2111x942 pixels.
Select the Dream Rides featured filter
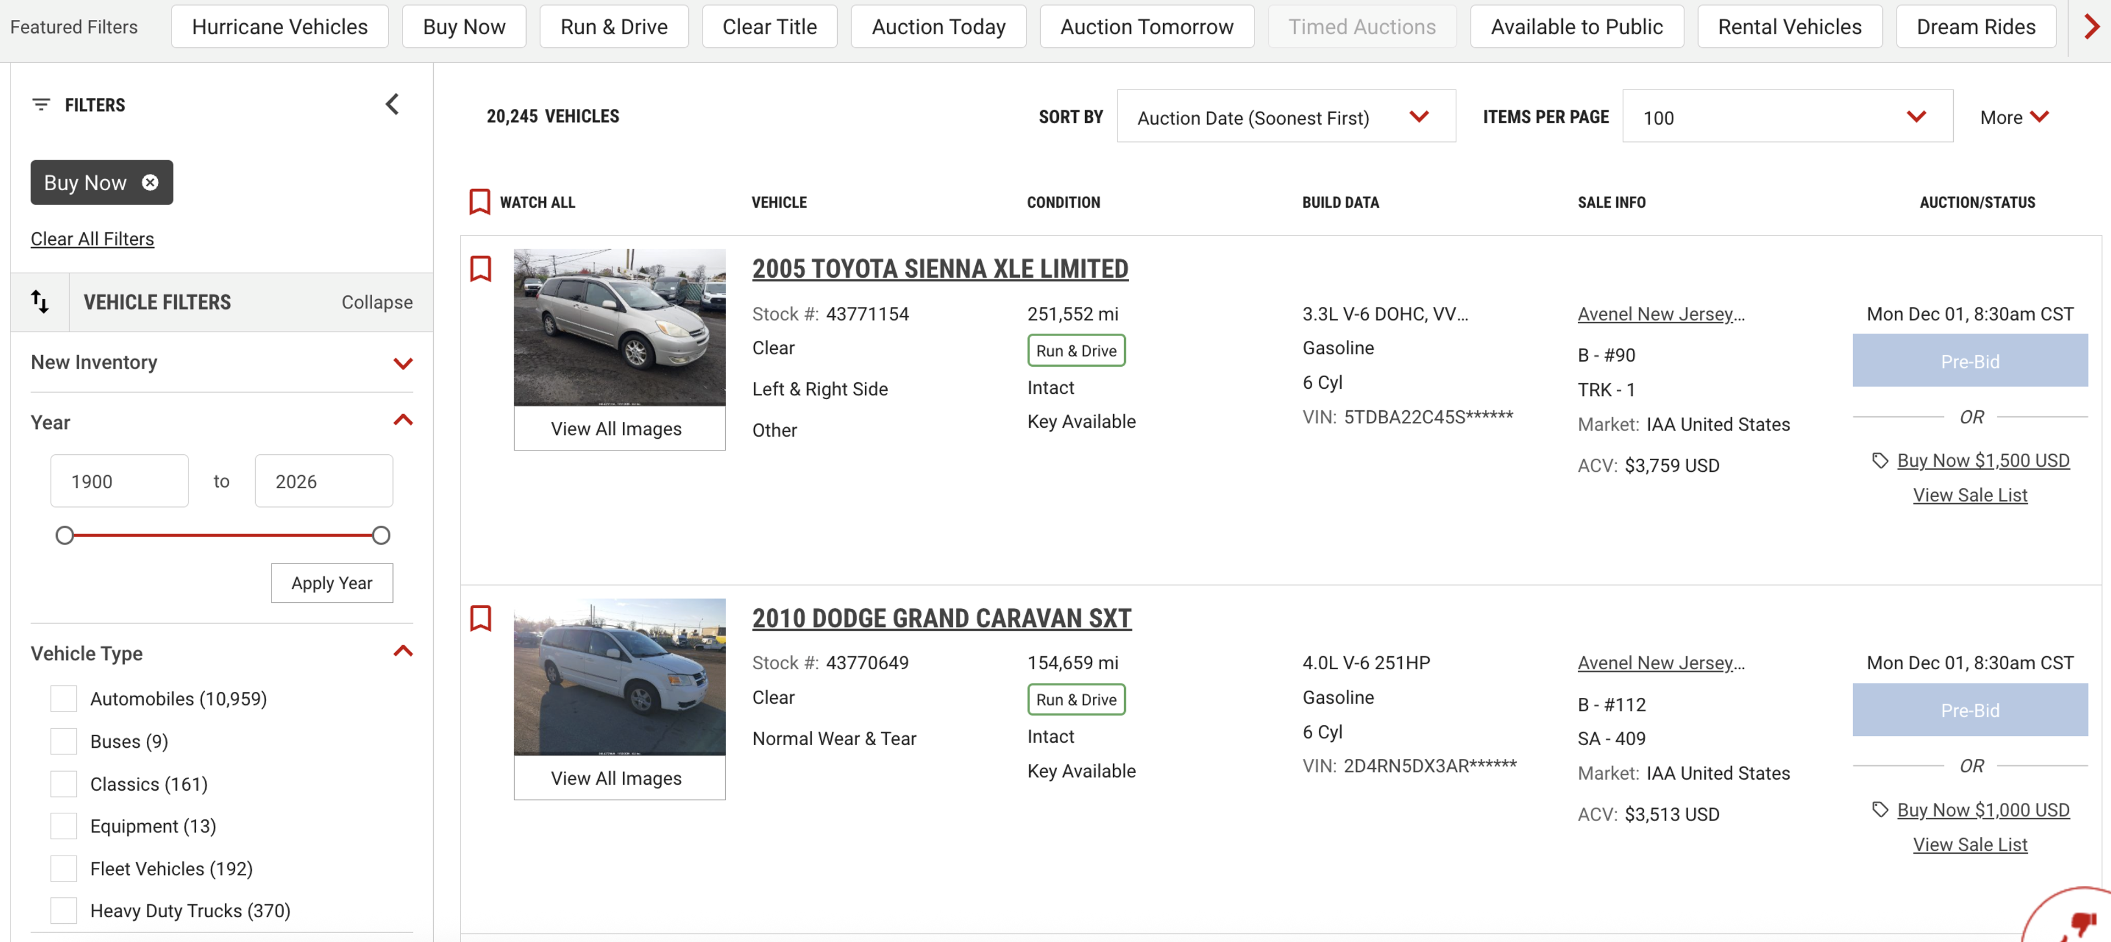(x=1976, y=27)
